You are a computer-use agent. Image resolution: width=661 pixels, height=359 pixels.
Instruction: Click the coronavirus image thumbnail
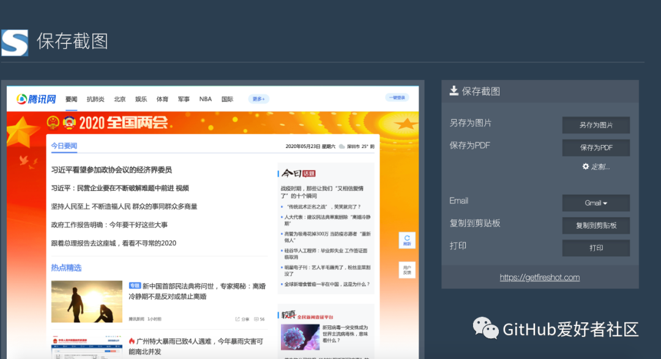300,337
